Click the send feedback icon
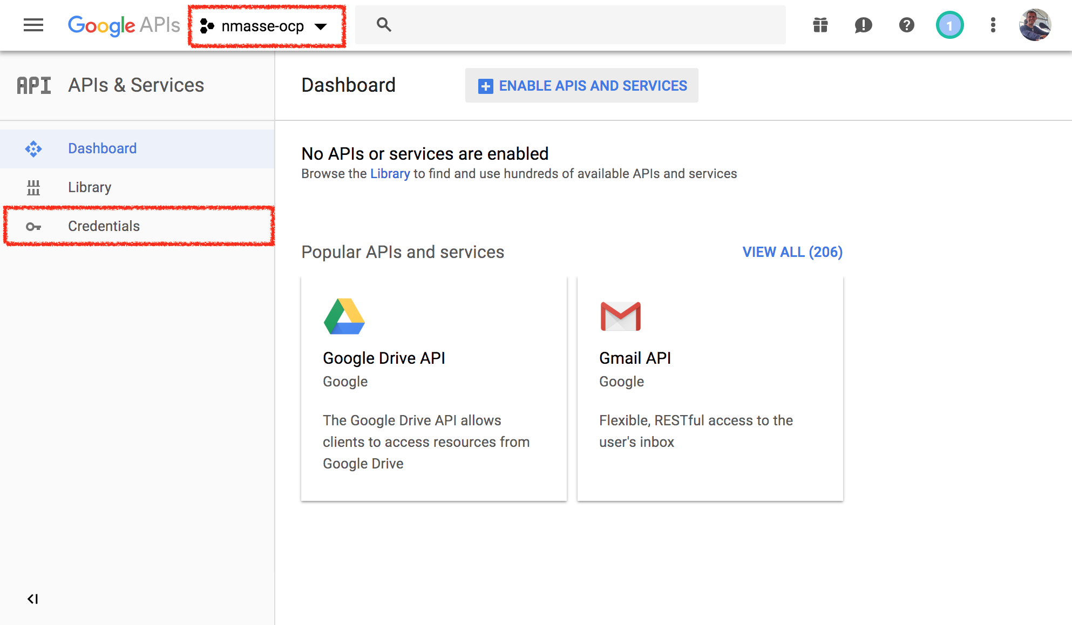 tap(863, 25)
